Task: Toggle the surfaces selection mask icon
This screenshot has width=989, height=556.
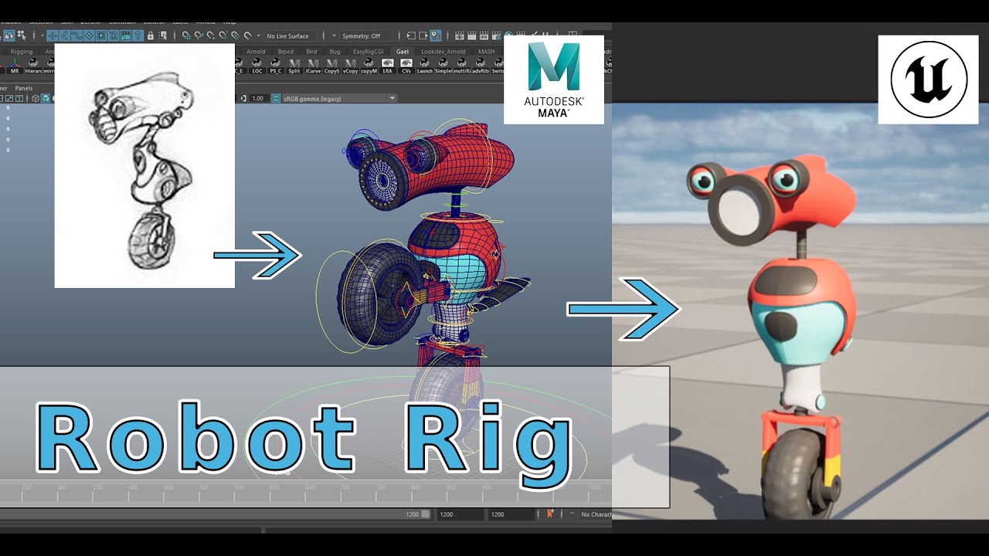Action: tap(89, 36)
